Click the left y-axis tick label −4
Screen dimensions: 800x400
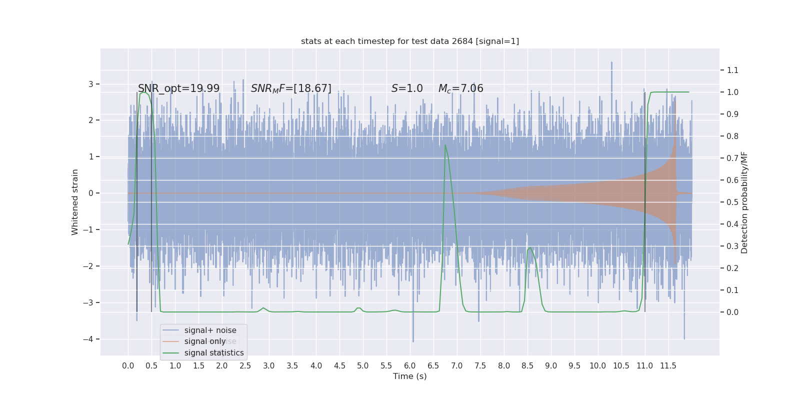88,339
